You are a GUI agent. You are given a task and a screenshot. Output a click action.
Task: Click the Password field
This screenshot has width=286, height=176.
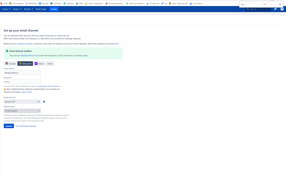point(22,82)
